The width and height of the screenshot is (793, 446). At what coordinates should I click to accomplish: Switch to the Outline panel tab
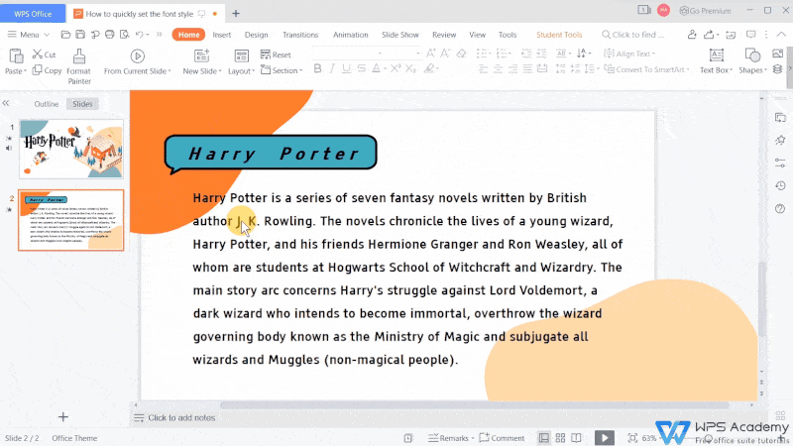(47, 104)
